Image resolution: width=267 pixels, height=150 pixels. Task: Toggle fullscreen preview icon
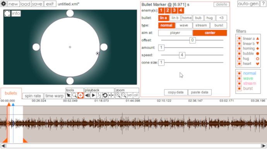pyautogui.click(x=7, y=14)
